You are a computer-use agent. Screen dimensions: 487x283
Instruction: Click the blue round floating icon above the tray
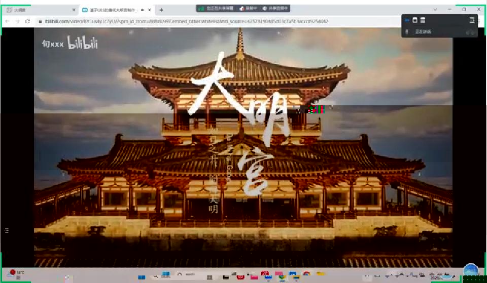tap(471, 270)
